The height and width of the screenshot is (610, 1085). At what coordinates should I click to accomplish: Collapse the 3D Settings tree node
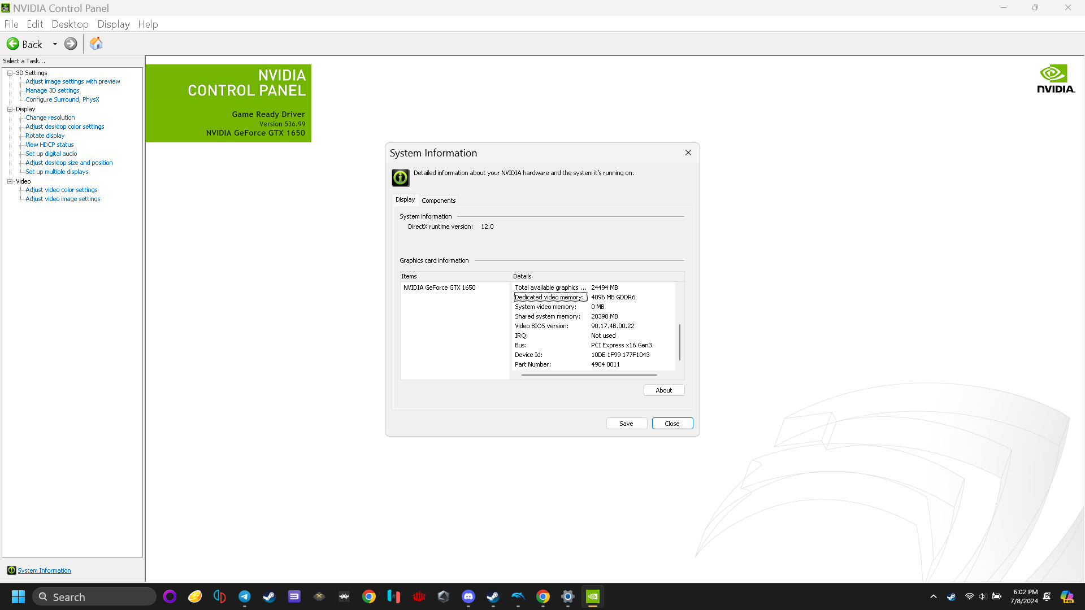10,73
